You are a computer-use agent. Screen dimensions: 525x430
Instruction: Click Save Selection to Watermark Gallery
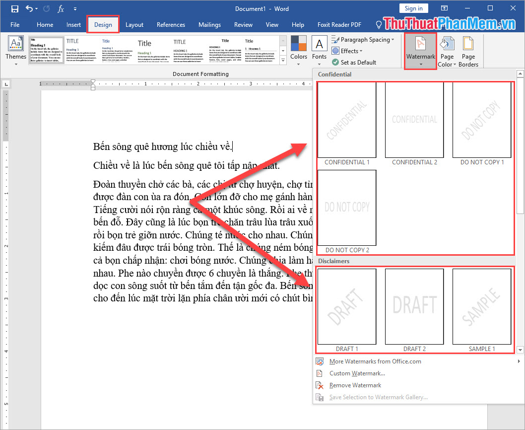click(x=418, y=398)
